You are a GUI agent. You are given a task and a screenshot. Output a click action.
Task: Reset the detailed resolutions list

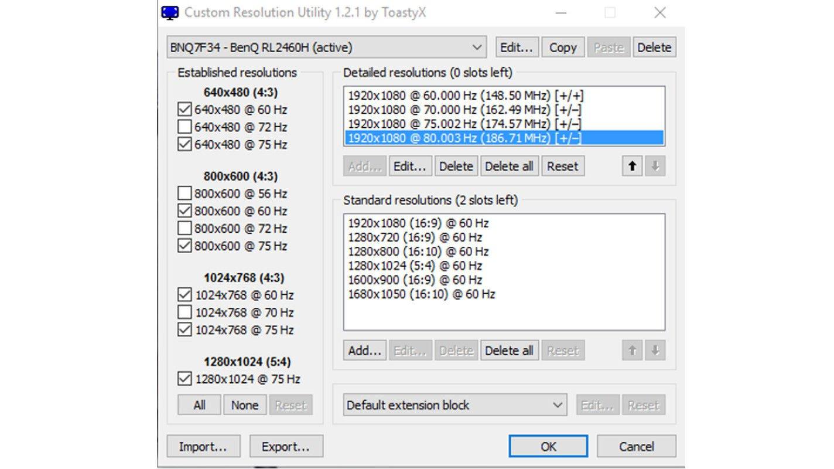(x=562, y=166)
